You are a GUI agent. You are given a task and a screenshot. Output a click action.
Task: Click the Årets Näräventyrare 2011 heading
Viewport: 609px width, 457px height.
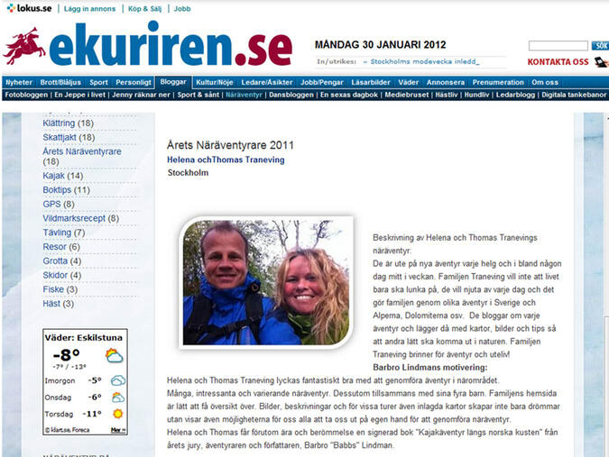coord(230,145)
